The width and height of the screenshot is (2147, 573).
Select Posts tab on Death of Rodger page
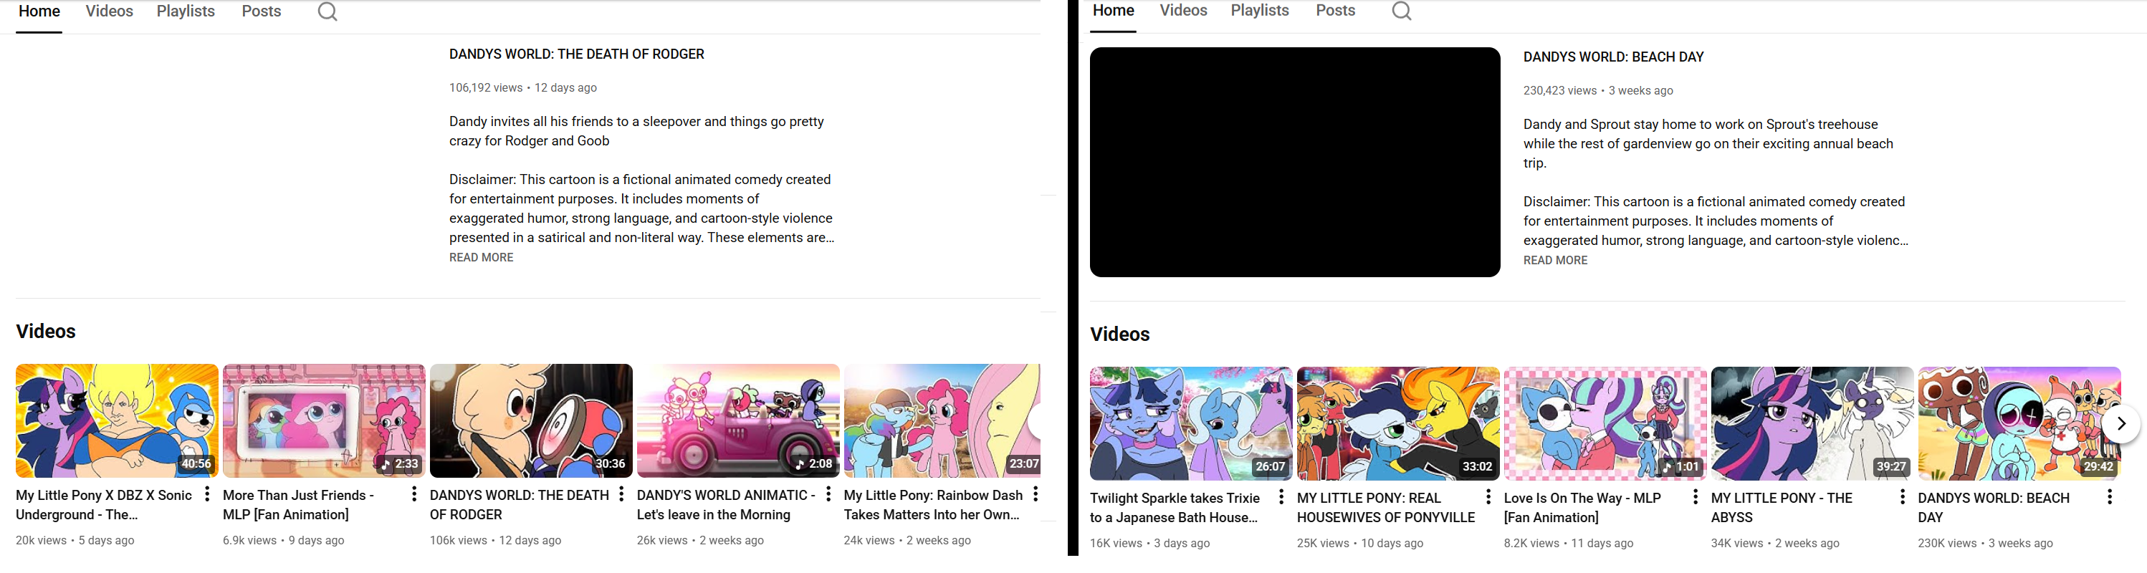[261, 11]
